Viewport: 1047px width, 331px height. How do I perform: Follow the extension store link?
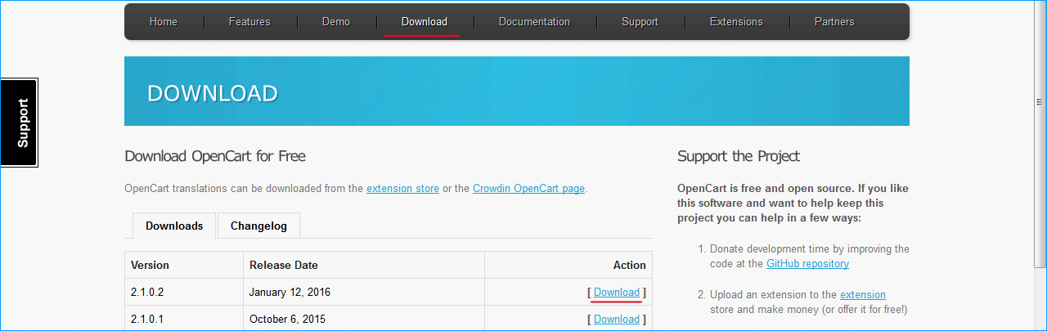point(402,188)
